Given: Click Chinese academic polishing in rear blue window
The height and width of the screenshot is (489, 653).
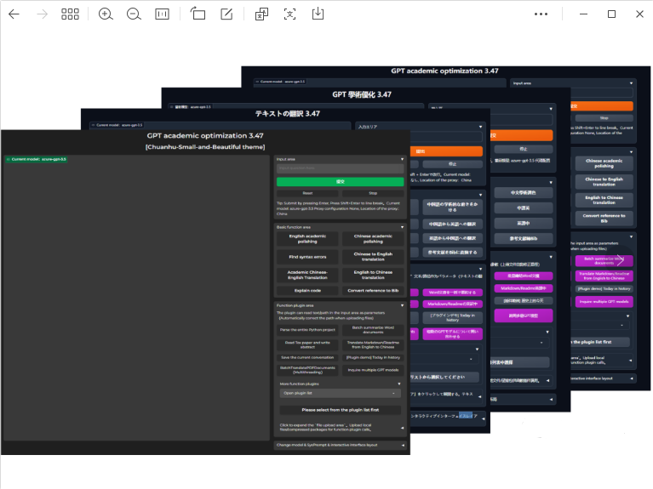Looking at the screenshot, I should pos(604,163).
